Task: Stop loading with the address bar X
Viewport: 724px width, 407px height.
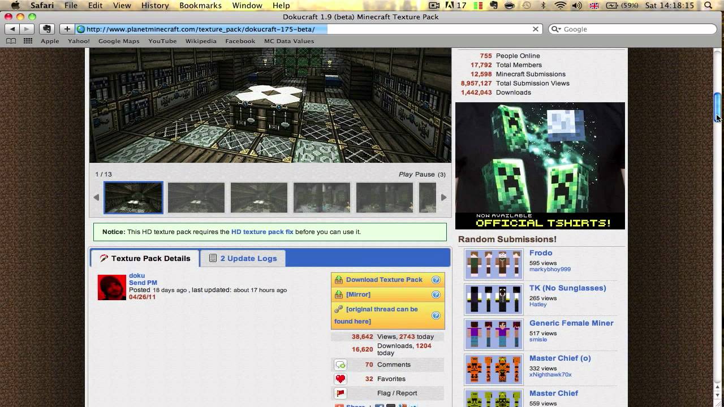Action: [x=536, y=29]
